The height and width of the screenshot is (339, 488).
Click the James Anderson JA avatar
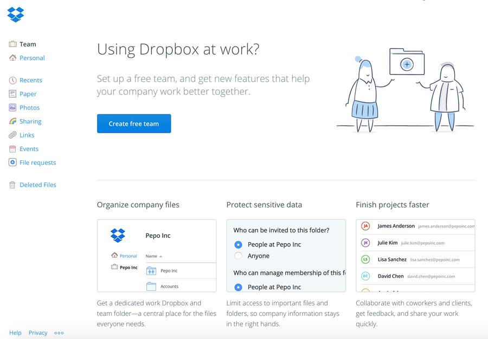pyautogui.click(x=365, y=226)
